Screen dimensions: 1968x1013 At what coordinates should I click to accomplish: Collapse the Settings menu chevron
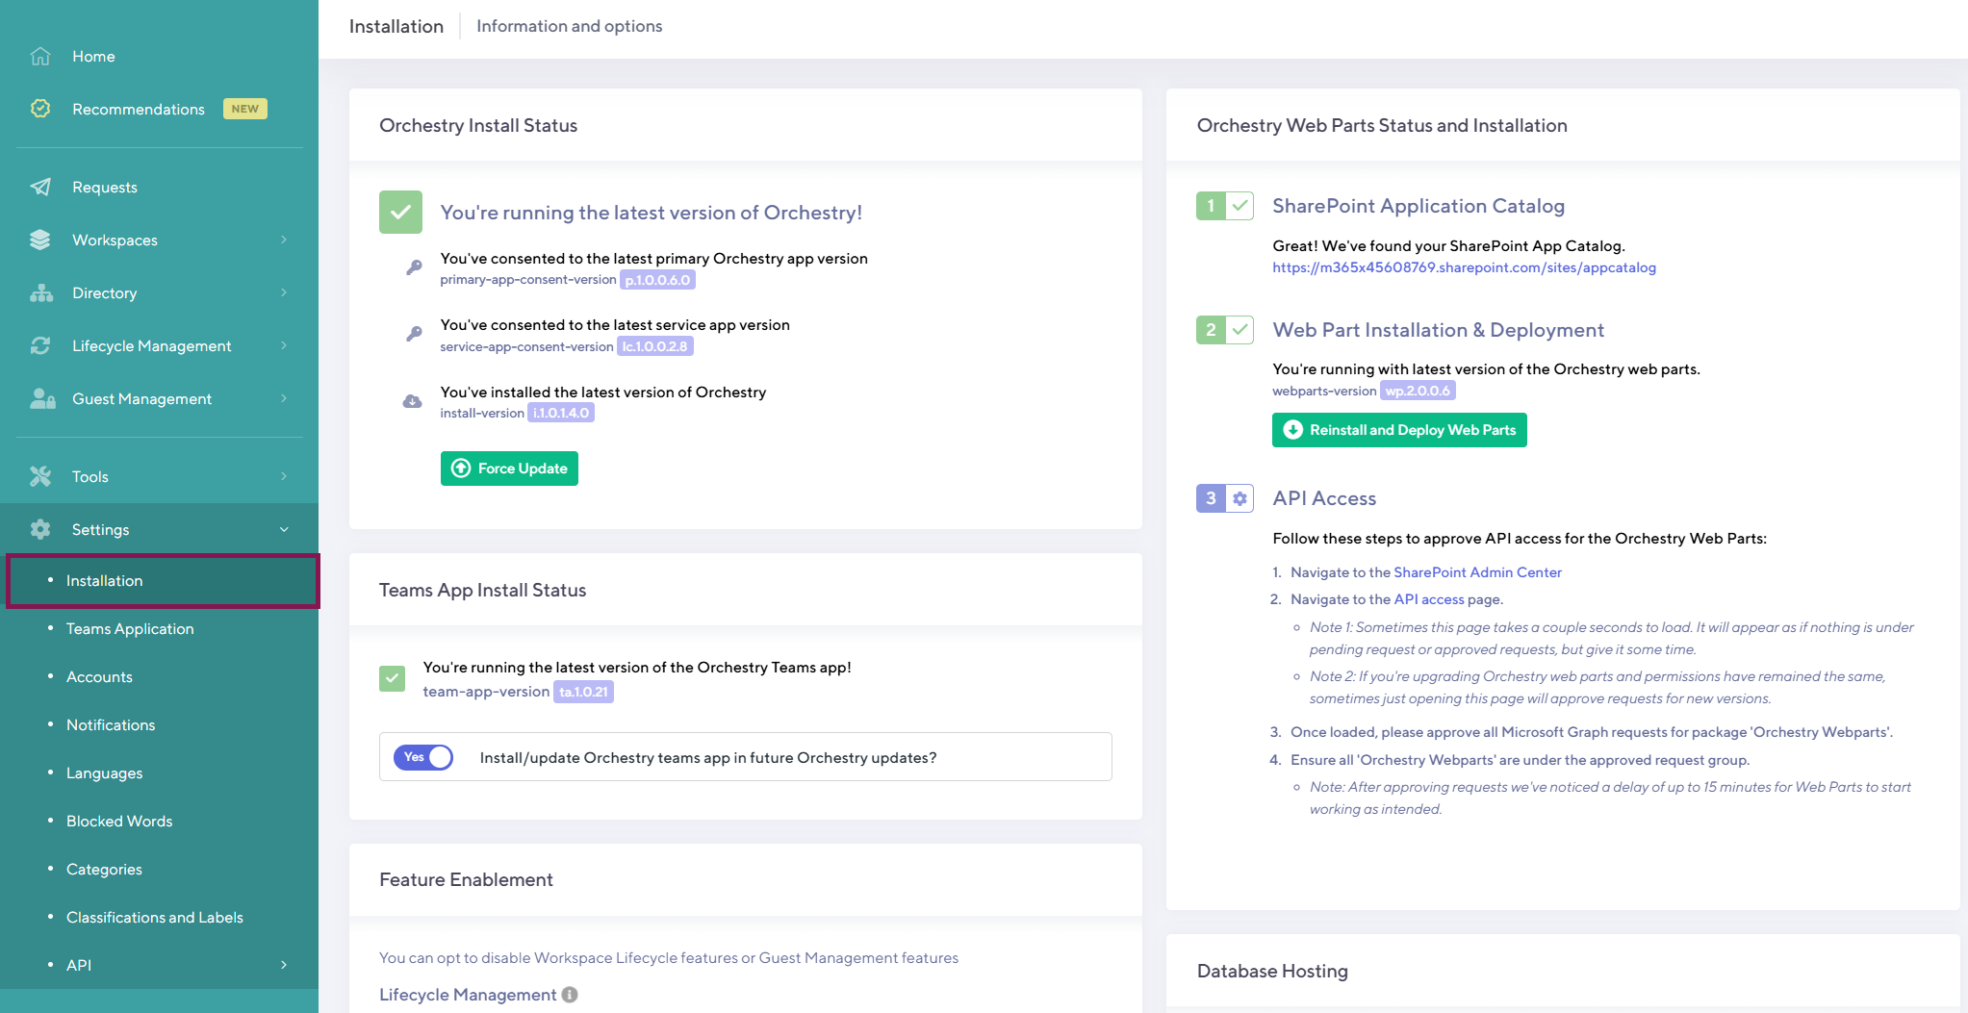[x=284, y=529]
